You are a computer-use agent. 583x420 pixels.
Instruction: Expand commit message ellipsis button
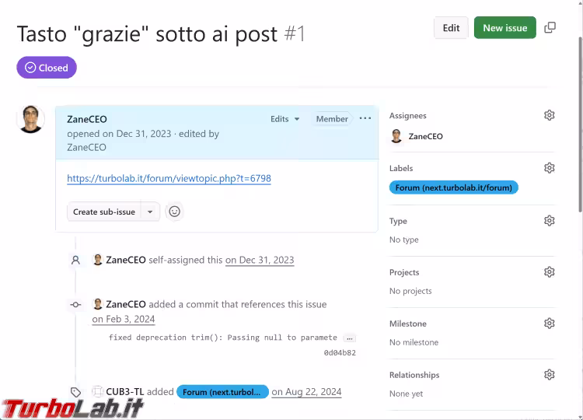click(350, 338)
